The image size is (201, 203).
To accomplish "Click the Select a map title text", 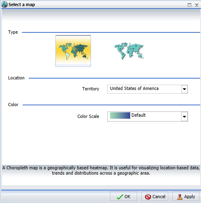I will pyautogui.click(x=21, y=4).
